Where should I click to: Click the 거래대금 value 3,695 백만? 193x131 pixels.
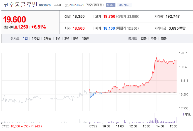pos(177,28)
